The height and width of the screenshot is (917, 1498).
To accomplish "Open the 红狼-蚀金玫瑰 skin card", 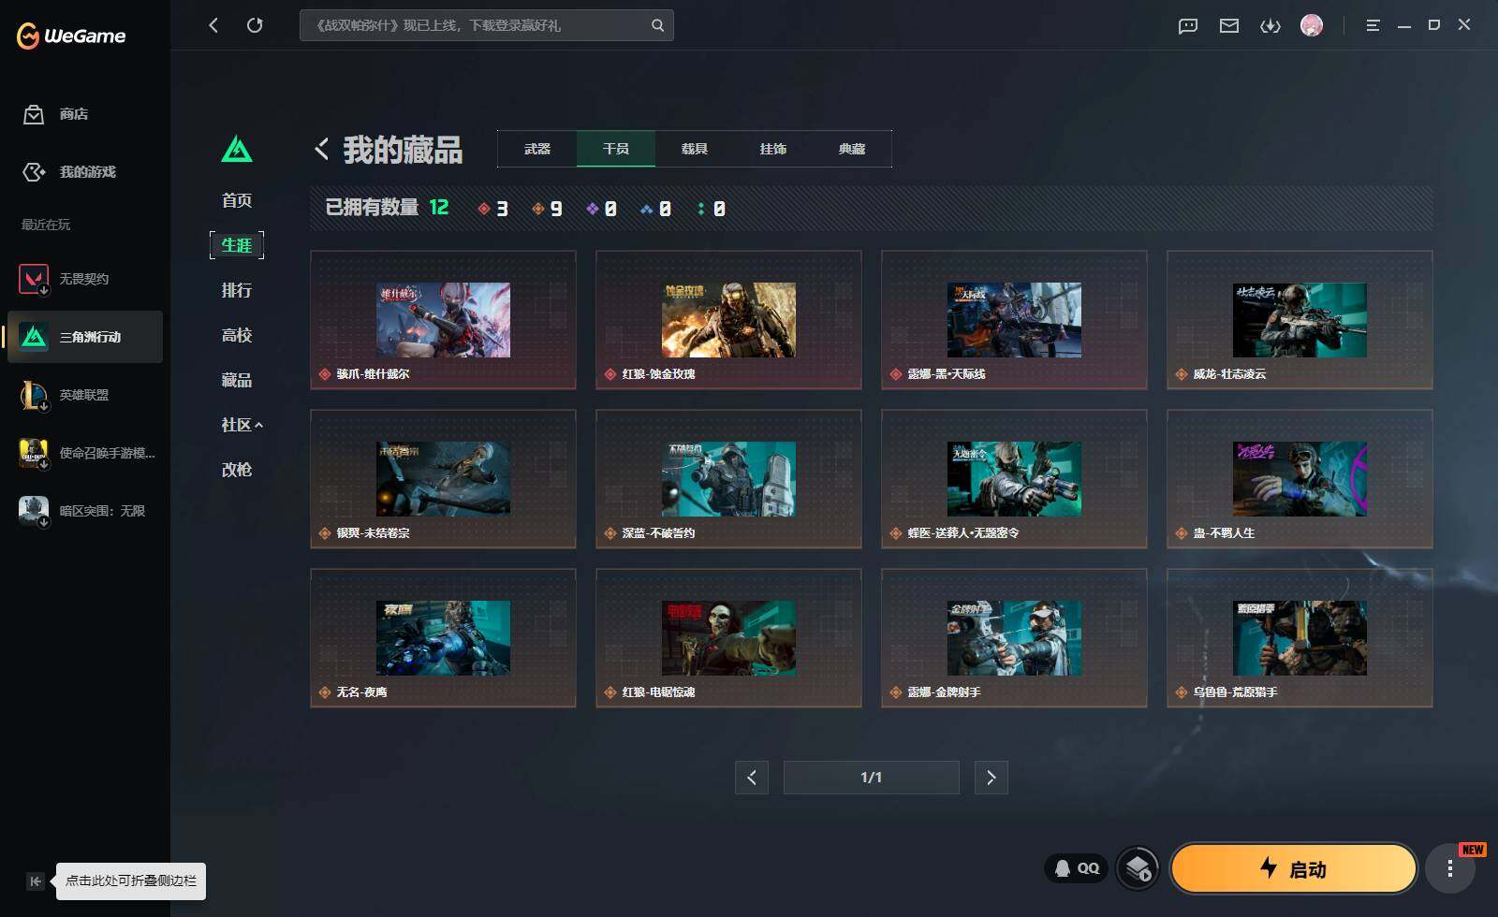I will click(728, 320).
